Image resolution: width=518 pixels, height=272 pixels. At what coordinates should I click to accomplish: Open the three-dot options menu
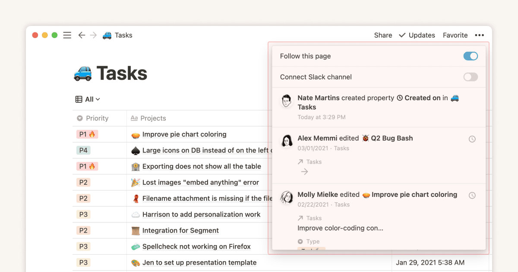coord(479,35)
